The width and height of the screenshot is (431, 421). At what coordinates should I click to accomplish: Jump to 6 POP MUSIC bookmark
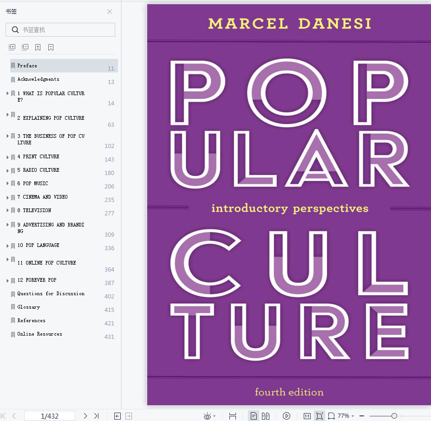pos(33,183)
